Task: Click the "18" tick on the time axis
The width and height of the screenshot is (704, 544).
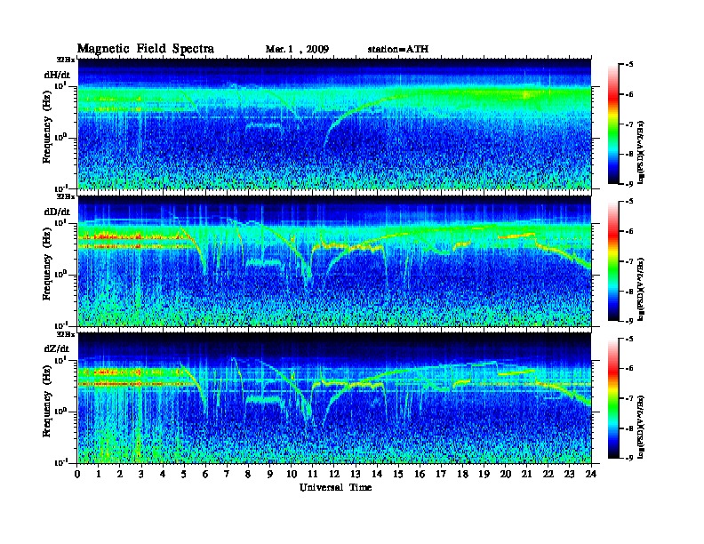Action: [x=462, y=474]
